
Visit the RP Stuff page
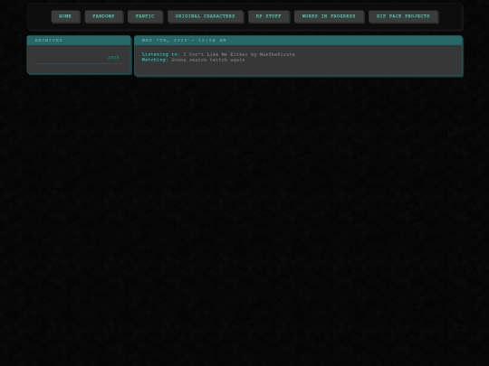coord(269,16)
